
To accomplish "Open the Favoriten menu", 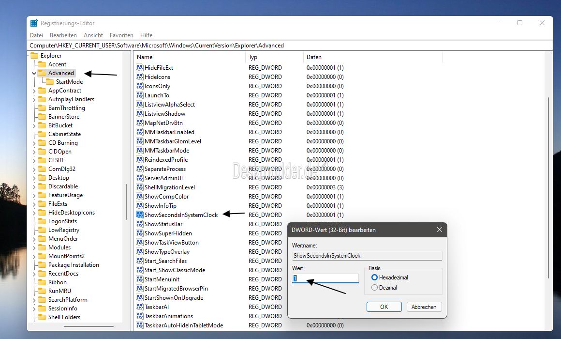I will coord(122,35).
